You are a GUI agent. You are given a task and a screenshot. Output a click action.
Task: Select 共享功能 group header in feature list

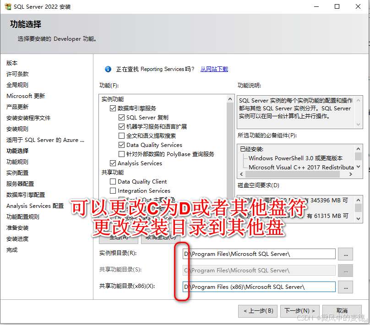pos(113,173)
